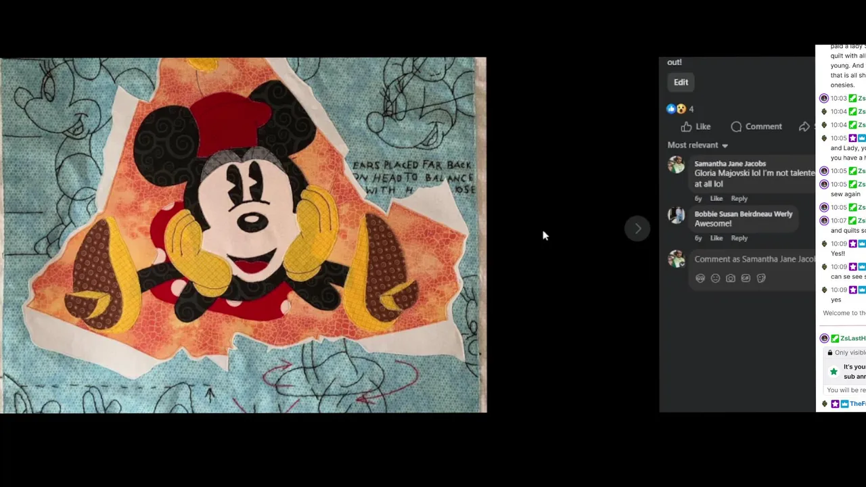Click the Edit button on the post
Image resolution: width=866 pixels, height=487 pixels.
pyautogui.click(x=681, y=83)
